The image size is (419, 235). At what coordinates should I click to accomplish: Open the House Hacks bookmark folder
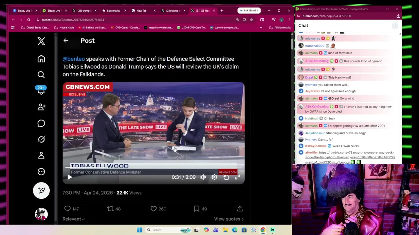[64, 28]
